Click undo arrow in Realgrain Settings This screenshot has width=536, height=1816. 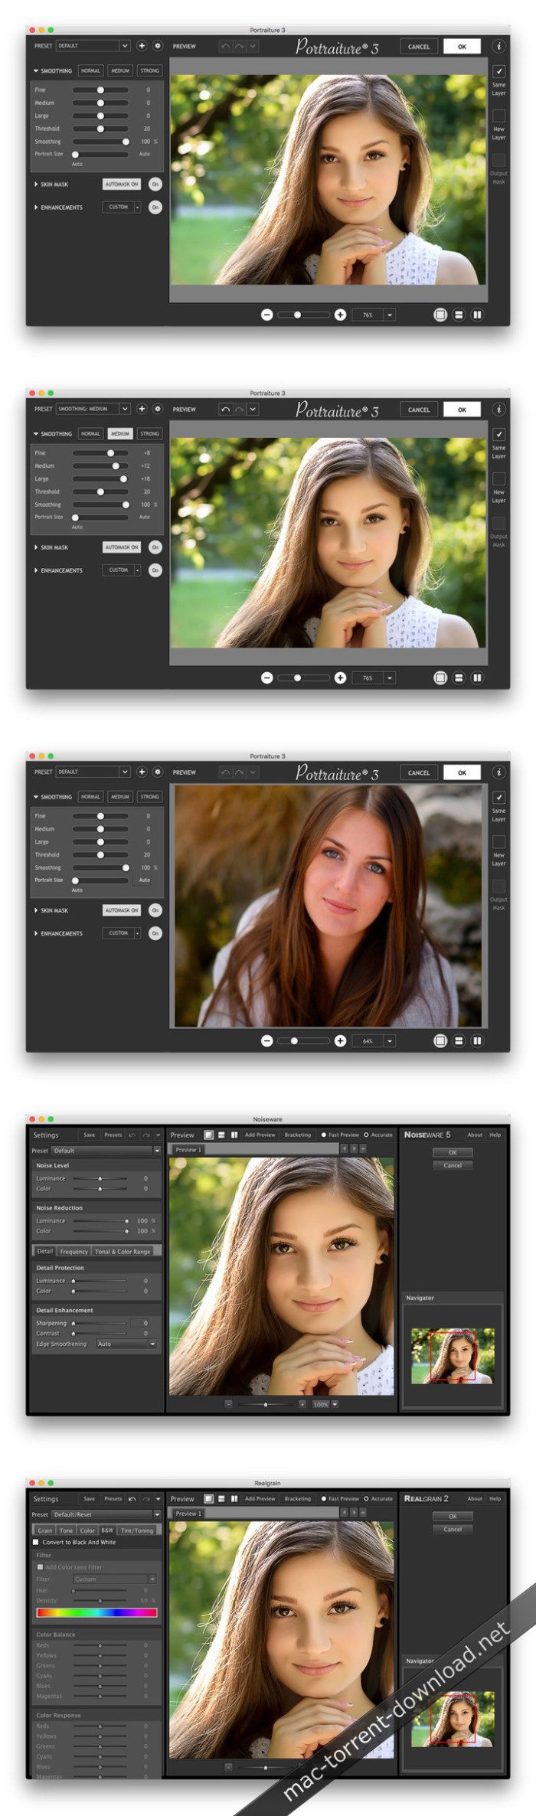(x=132, y=1498)
